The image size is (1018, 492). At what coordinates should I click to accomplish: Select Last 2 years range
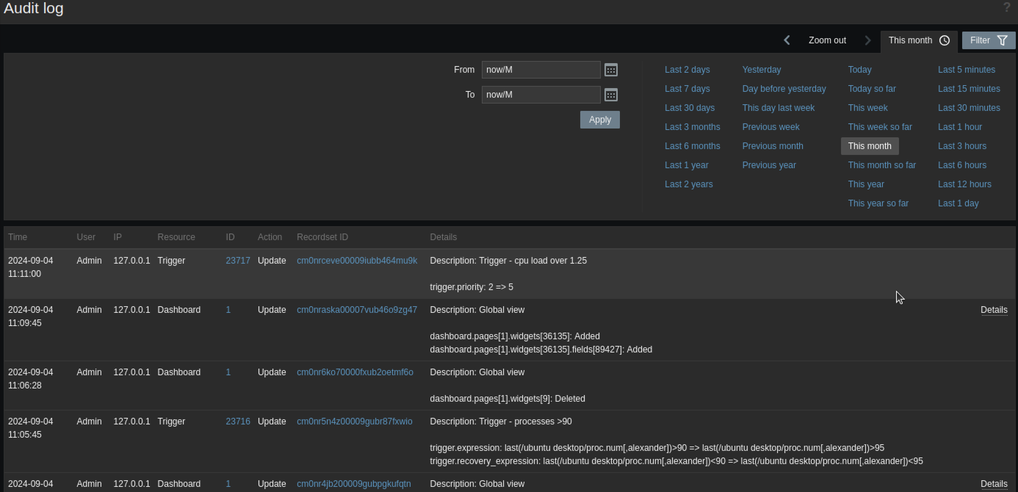tap(689, 185)
